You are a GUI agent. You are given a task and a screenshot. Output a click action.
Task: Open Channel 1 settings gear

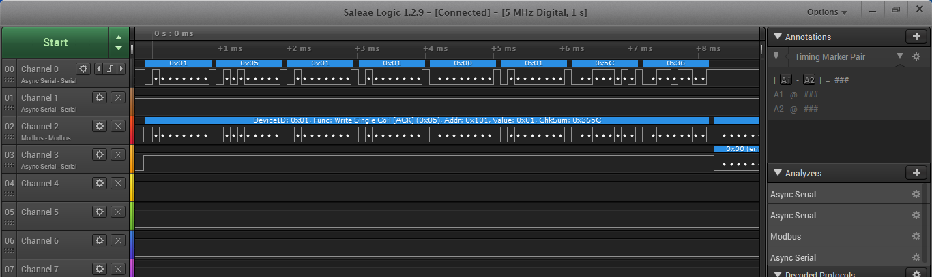coord(100,97)
